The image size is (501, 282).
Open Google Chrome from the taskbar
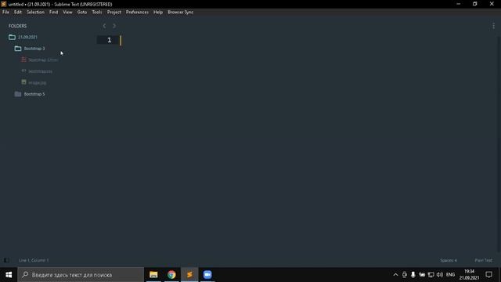[x=171, y=275]
